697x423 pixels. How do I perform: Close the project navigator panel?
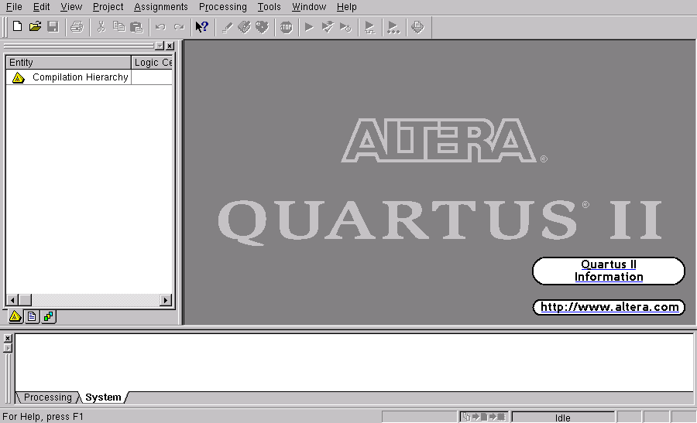click(170, 46)
